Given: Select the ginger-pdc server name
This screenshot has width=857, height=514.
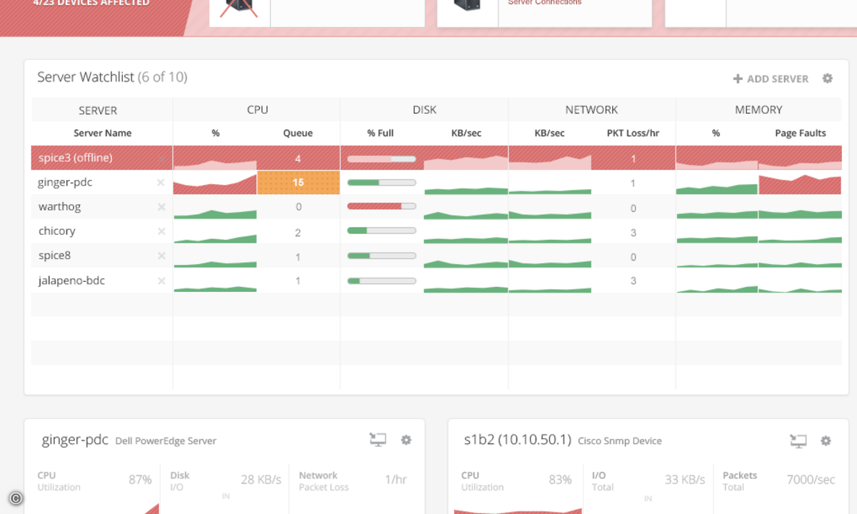Looking at the screenshot, I should pos(65,183).
